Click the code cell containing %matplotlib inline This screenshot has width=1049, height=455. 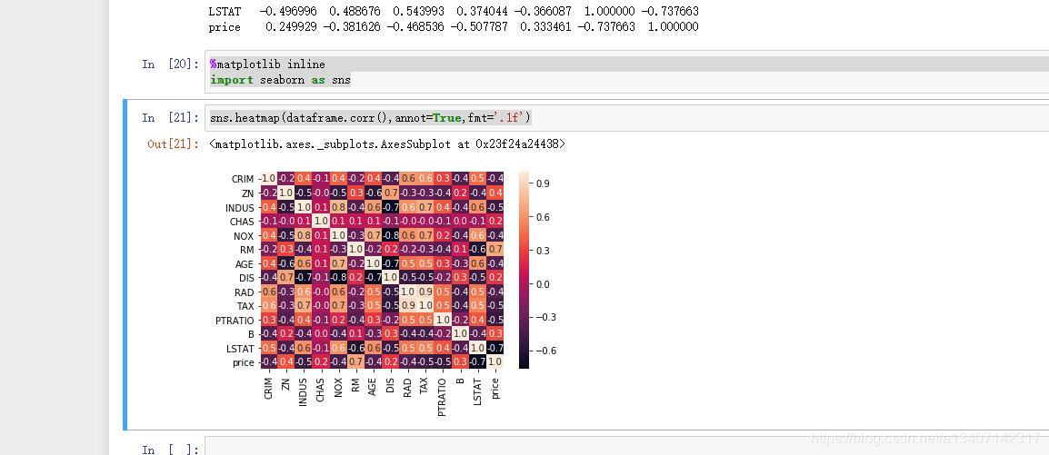629,72
